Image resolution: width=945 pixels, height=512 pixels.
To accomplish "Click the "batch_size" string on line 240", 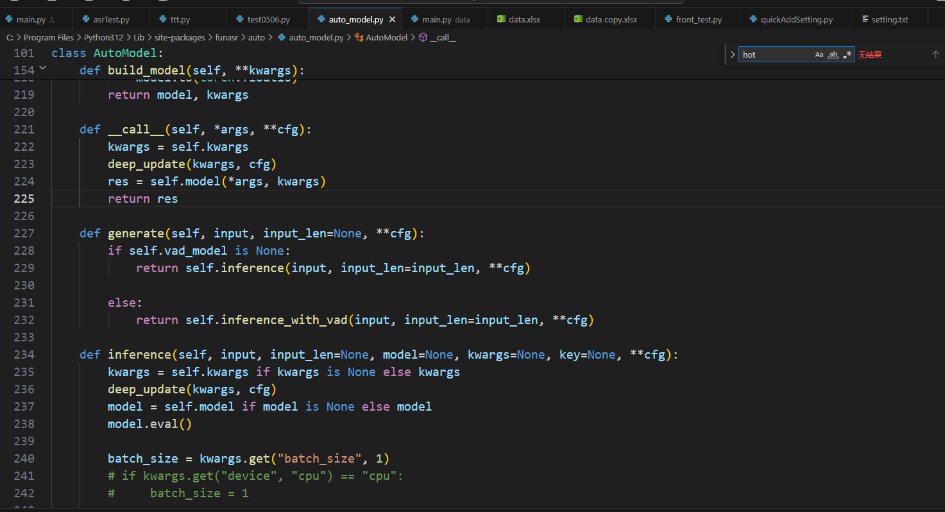I will pyautogui.click(x=319, y=459).
